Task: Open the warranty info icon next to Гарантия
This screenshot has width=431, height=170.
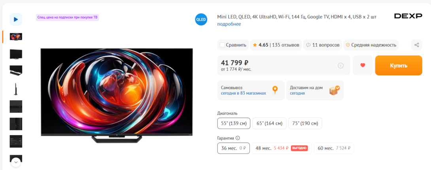Action: click(x=238, y=138)
